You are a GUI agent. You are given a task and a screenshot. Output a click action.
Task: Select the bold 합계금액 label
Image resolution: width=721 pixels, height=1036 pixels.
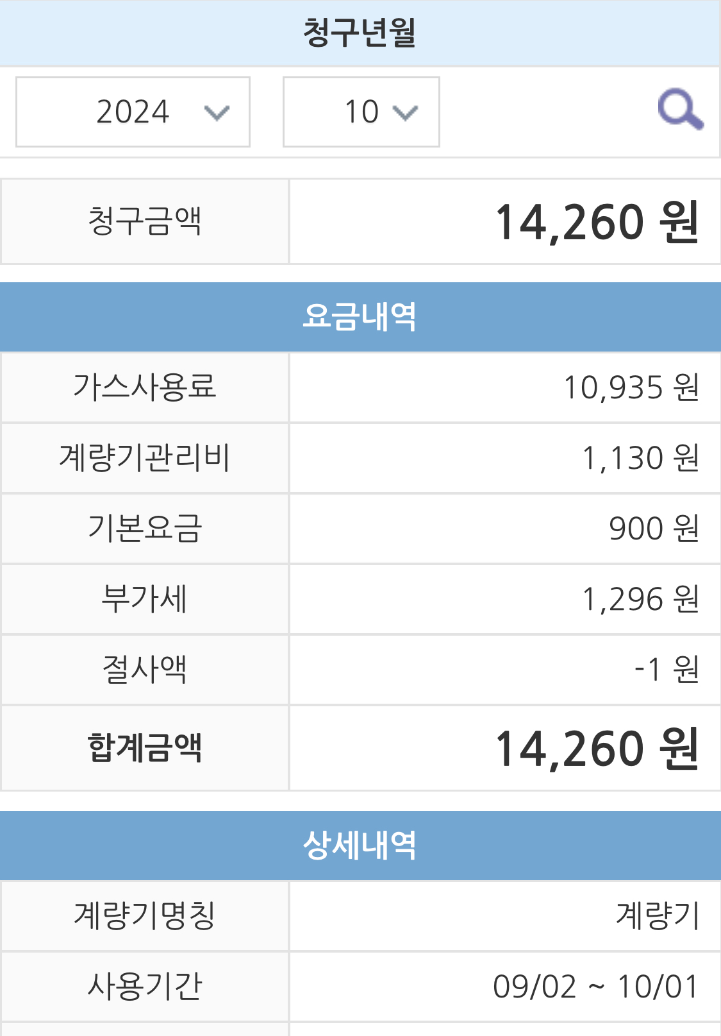coord(145,748)
